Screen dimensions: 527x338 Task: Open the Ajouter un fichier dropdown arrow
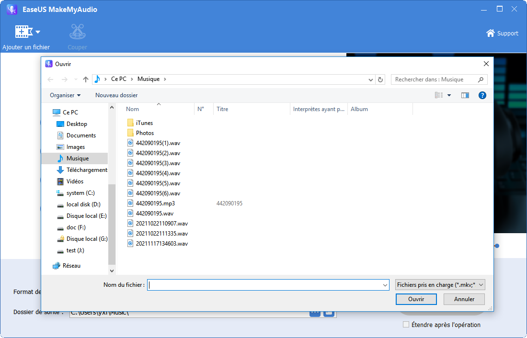click(38, 32)
